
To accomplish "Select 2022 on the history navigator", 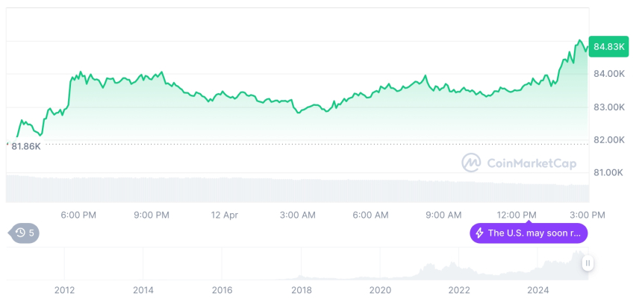I will 459,290.
